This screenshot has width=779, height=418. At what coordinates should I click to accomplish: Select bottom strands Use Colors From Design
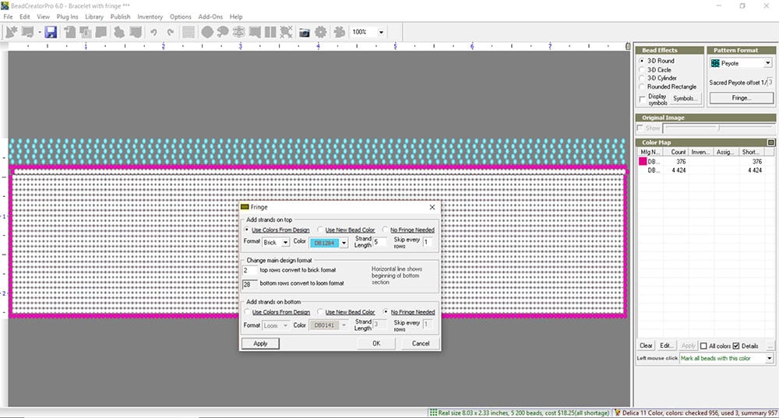tap(247, 312)
